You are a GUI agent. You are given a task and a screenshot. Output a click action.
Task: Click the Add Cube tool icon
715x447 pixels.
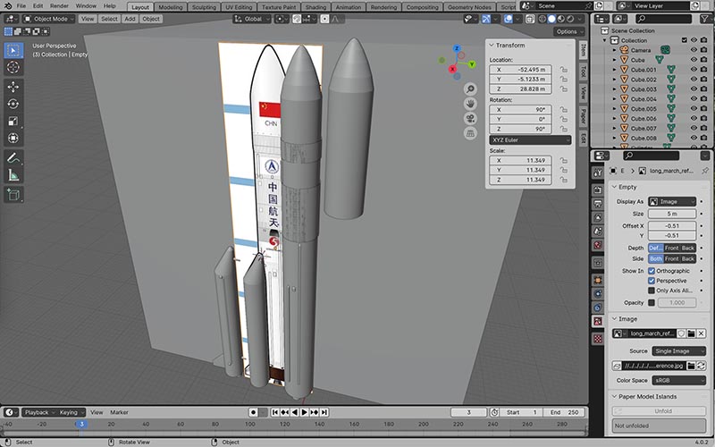click(14, 194)
